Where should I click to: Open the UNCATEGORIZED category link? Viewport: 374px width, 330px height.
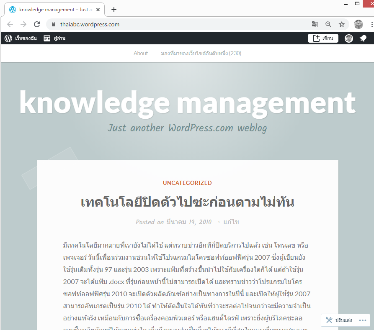[187, 183]
